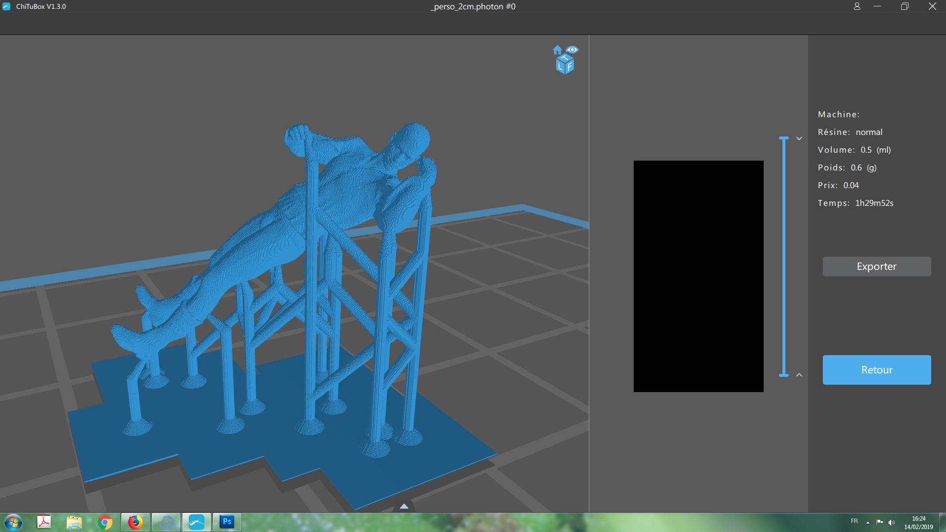This screenshot has height=532, width=946.
Task: Step layer down with the top chevron
Action: (799, 138)
